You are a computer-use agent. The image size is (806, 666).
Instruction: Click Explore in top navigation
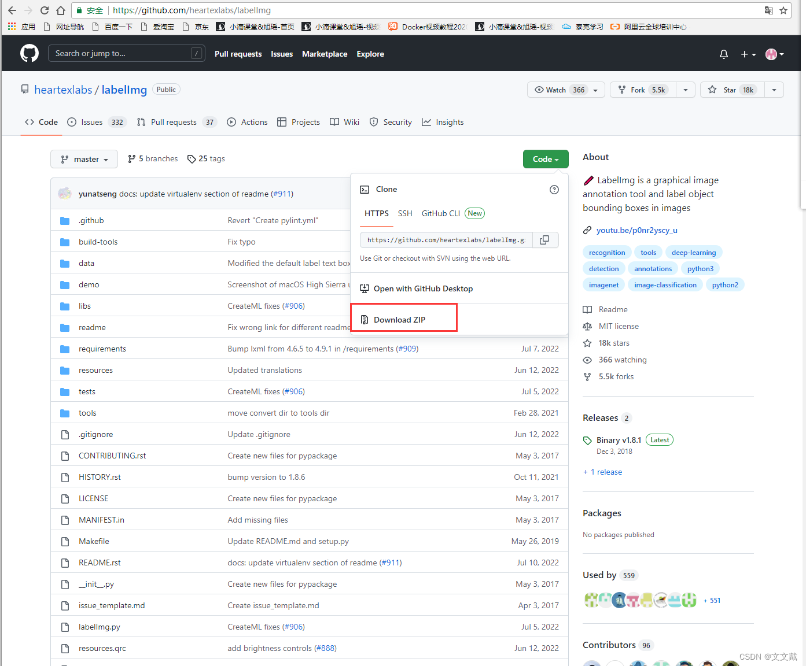(370, 54)
